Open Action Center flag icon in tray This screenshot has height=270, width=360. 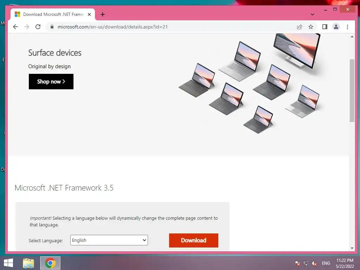[x=297, y=263]
